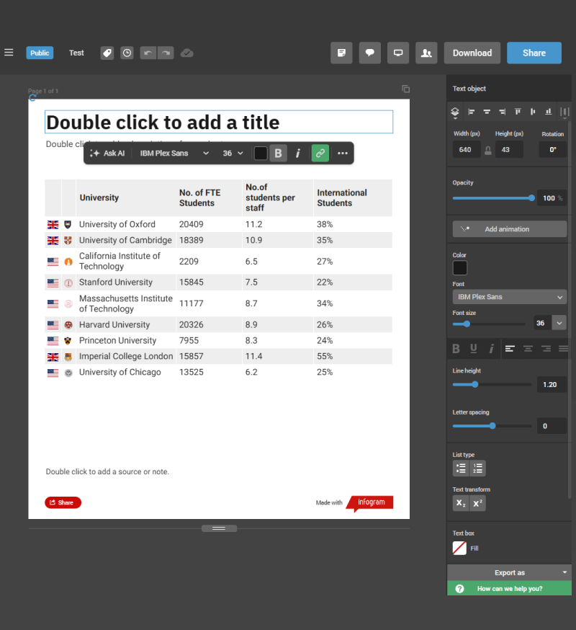Toggle the aspect ratio lock
The width and height of the screenshot is (576, 630).
487,150
